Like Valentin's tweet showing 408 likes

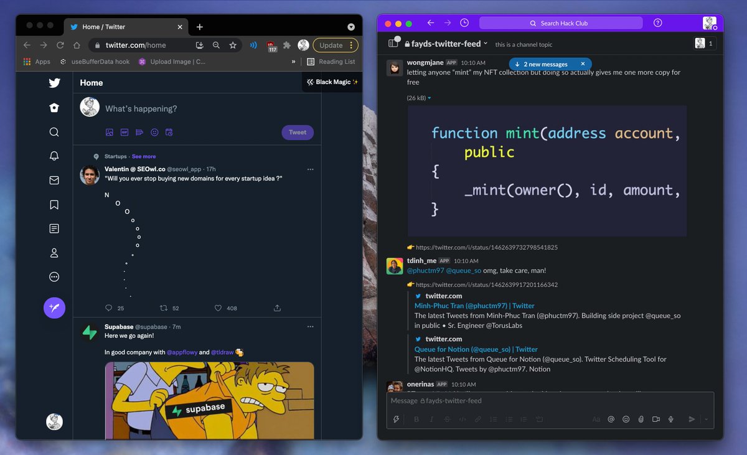pyautogui.click(x=218, y=308)
